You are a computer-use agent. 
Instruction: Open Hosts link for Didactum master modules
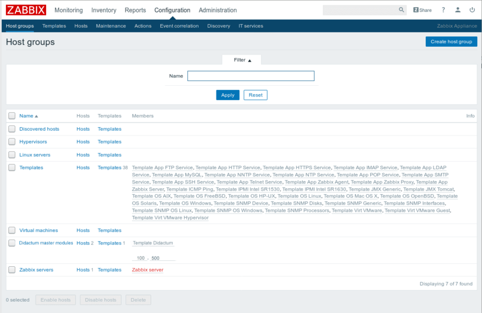[83, 243]
